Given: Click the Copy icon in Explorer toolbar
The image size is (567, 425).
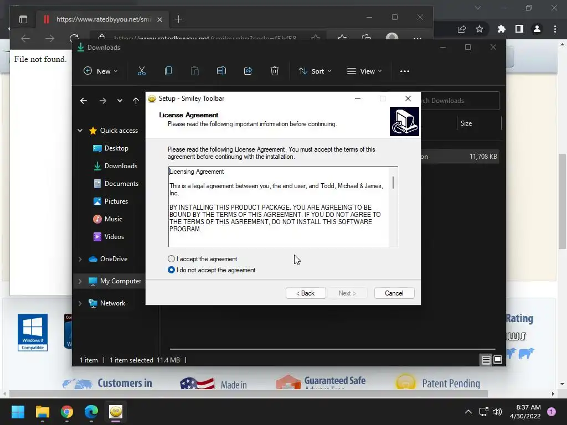Looking at the screenshot, I should (x=168, y=71).
